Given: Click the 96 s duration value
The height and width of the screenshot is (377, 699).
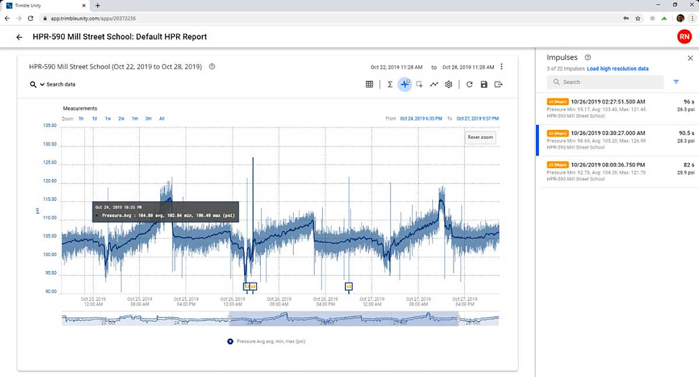Looking at the screenshot, I should (689, 101).
